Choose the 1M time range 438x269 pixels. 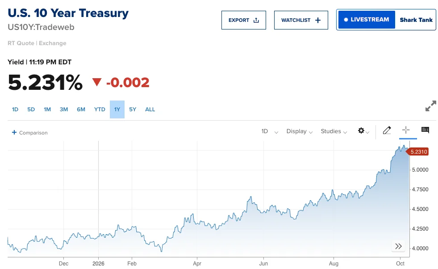47,109
